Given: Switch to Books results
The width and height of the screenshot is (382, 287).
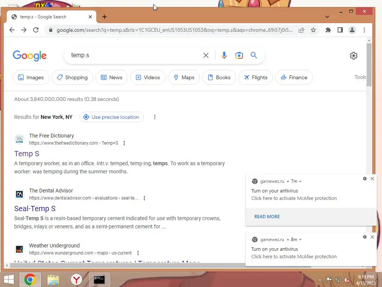Looking at the screenshot, I should click(x=219, y=77).
